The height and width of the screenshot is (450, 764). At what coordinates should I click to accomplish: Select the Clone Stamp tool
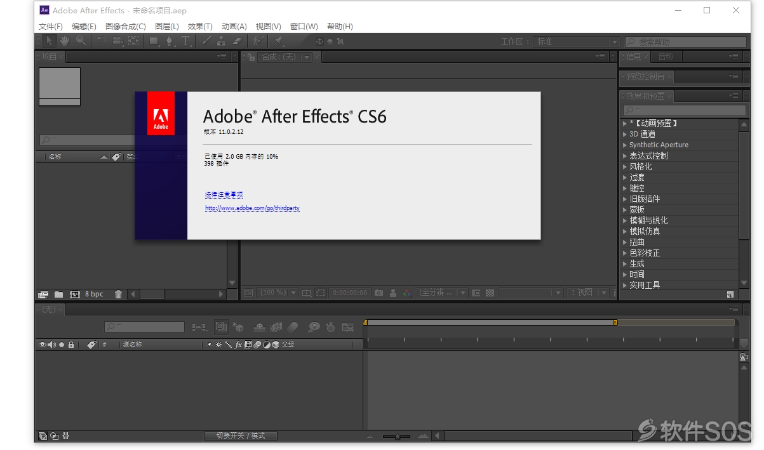[221, 41]
